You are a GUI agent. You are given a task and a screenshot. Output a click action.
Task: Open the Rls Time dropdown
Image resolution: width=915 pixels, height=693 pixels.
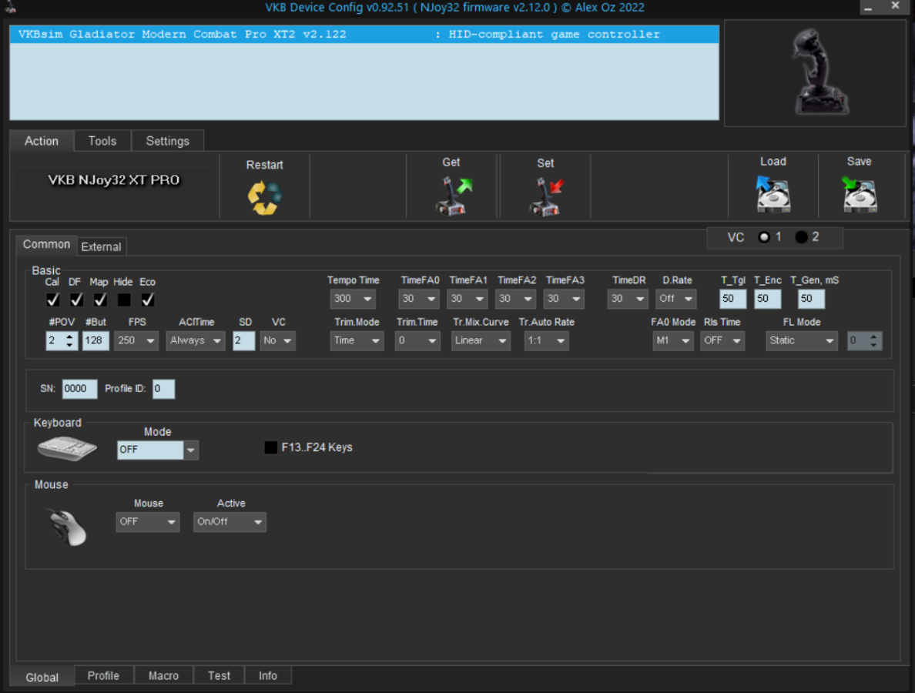722,340
